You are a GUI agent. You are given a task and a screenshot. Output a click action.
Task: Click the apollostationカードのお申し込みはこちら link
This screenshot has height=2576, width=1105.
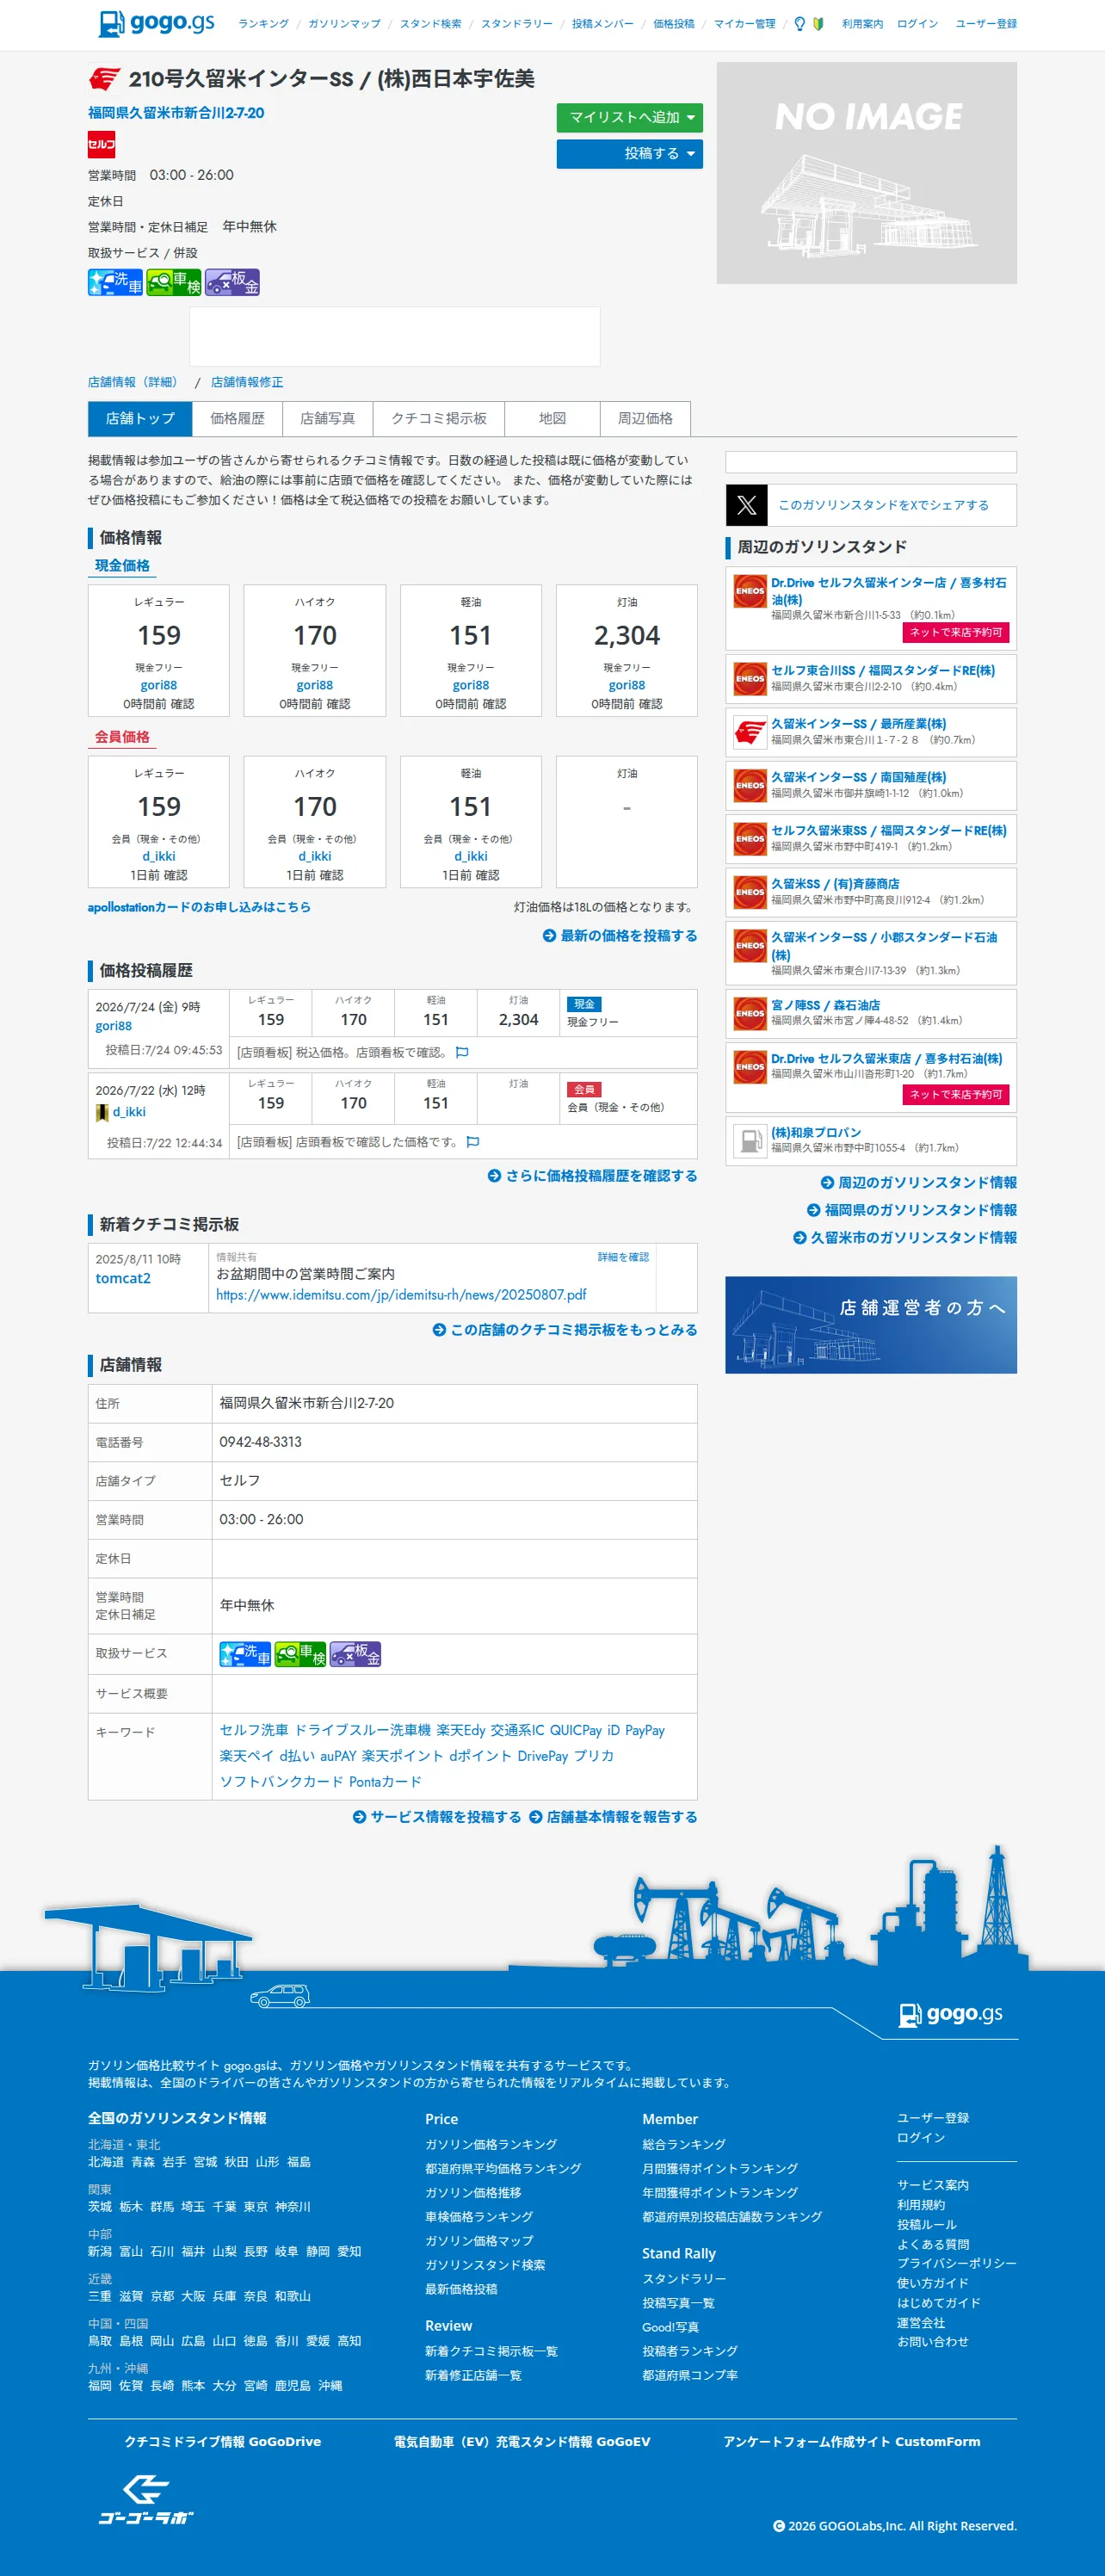click(x=199, y=907)
